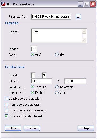Click the Header box scroll up arrow
The height and width of the screenshot is (139, 97).
[84, 32]
